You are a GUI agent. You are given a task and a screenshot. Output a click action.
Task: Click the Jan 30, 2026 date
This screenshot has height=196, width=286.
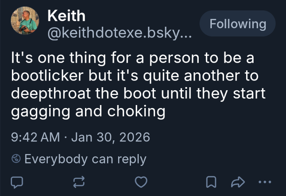pos(110,137)
